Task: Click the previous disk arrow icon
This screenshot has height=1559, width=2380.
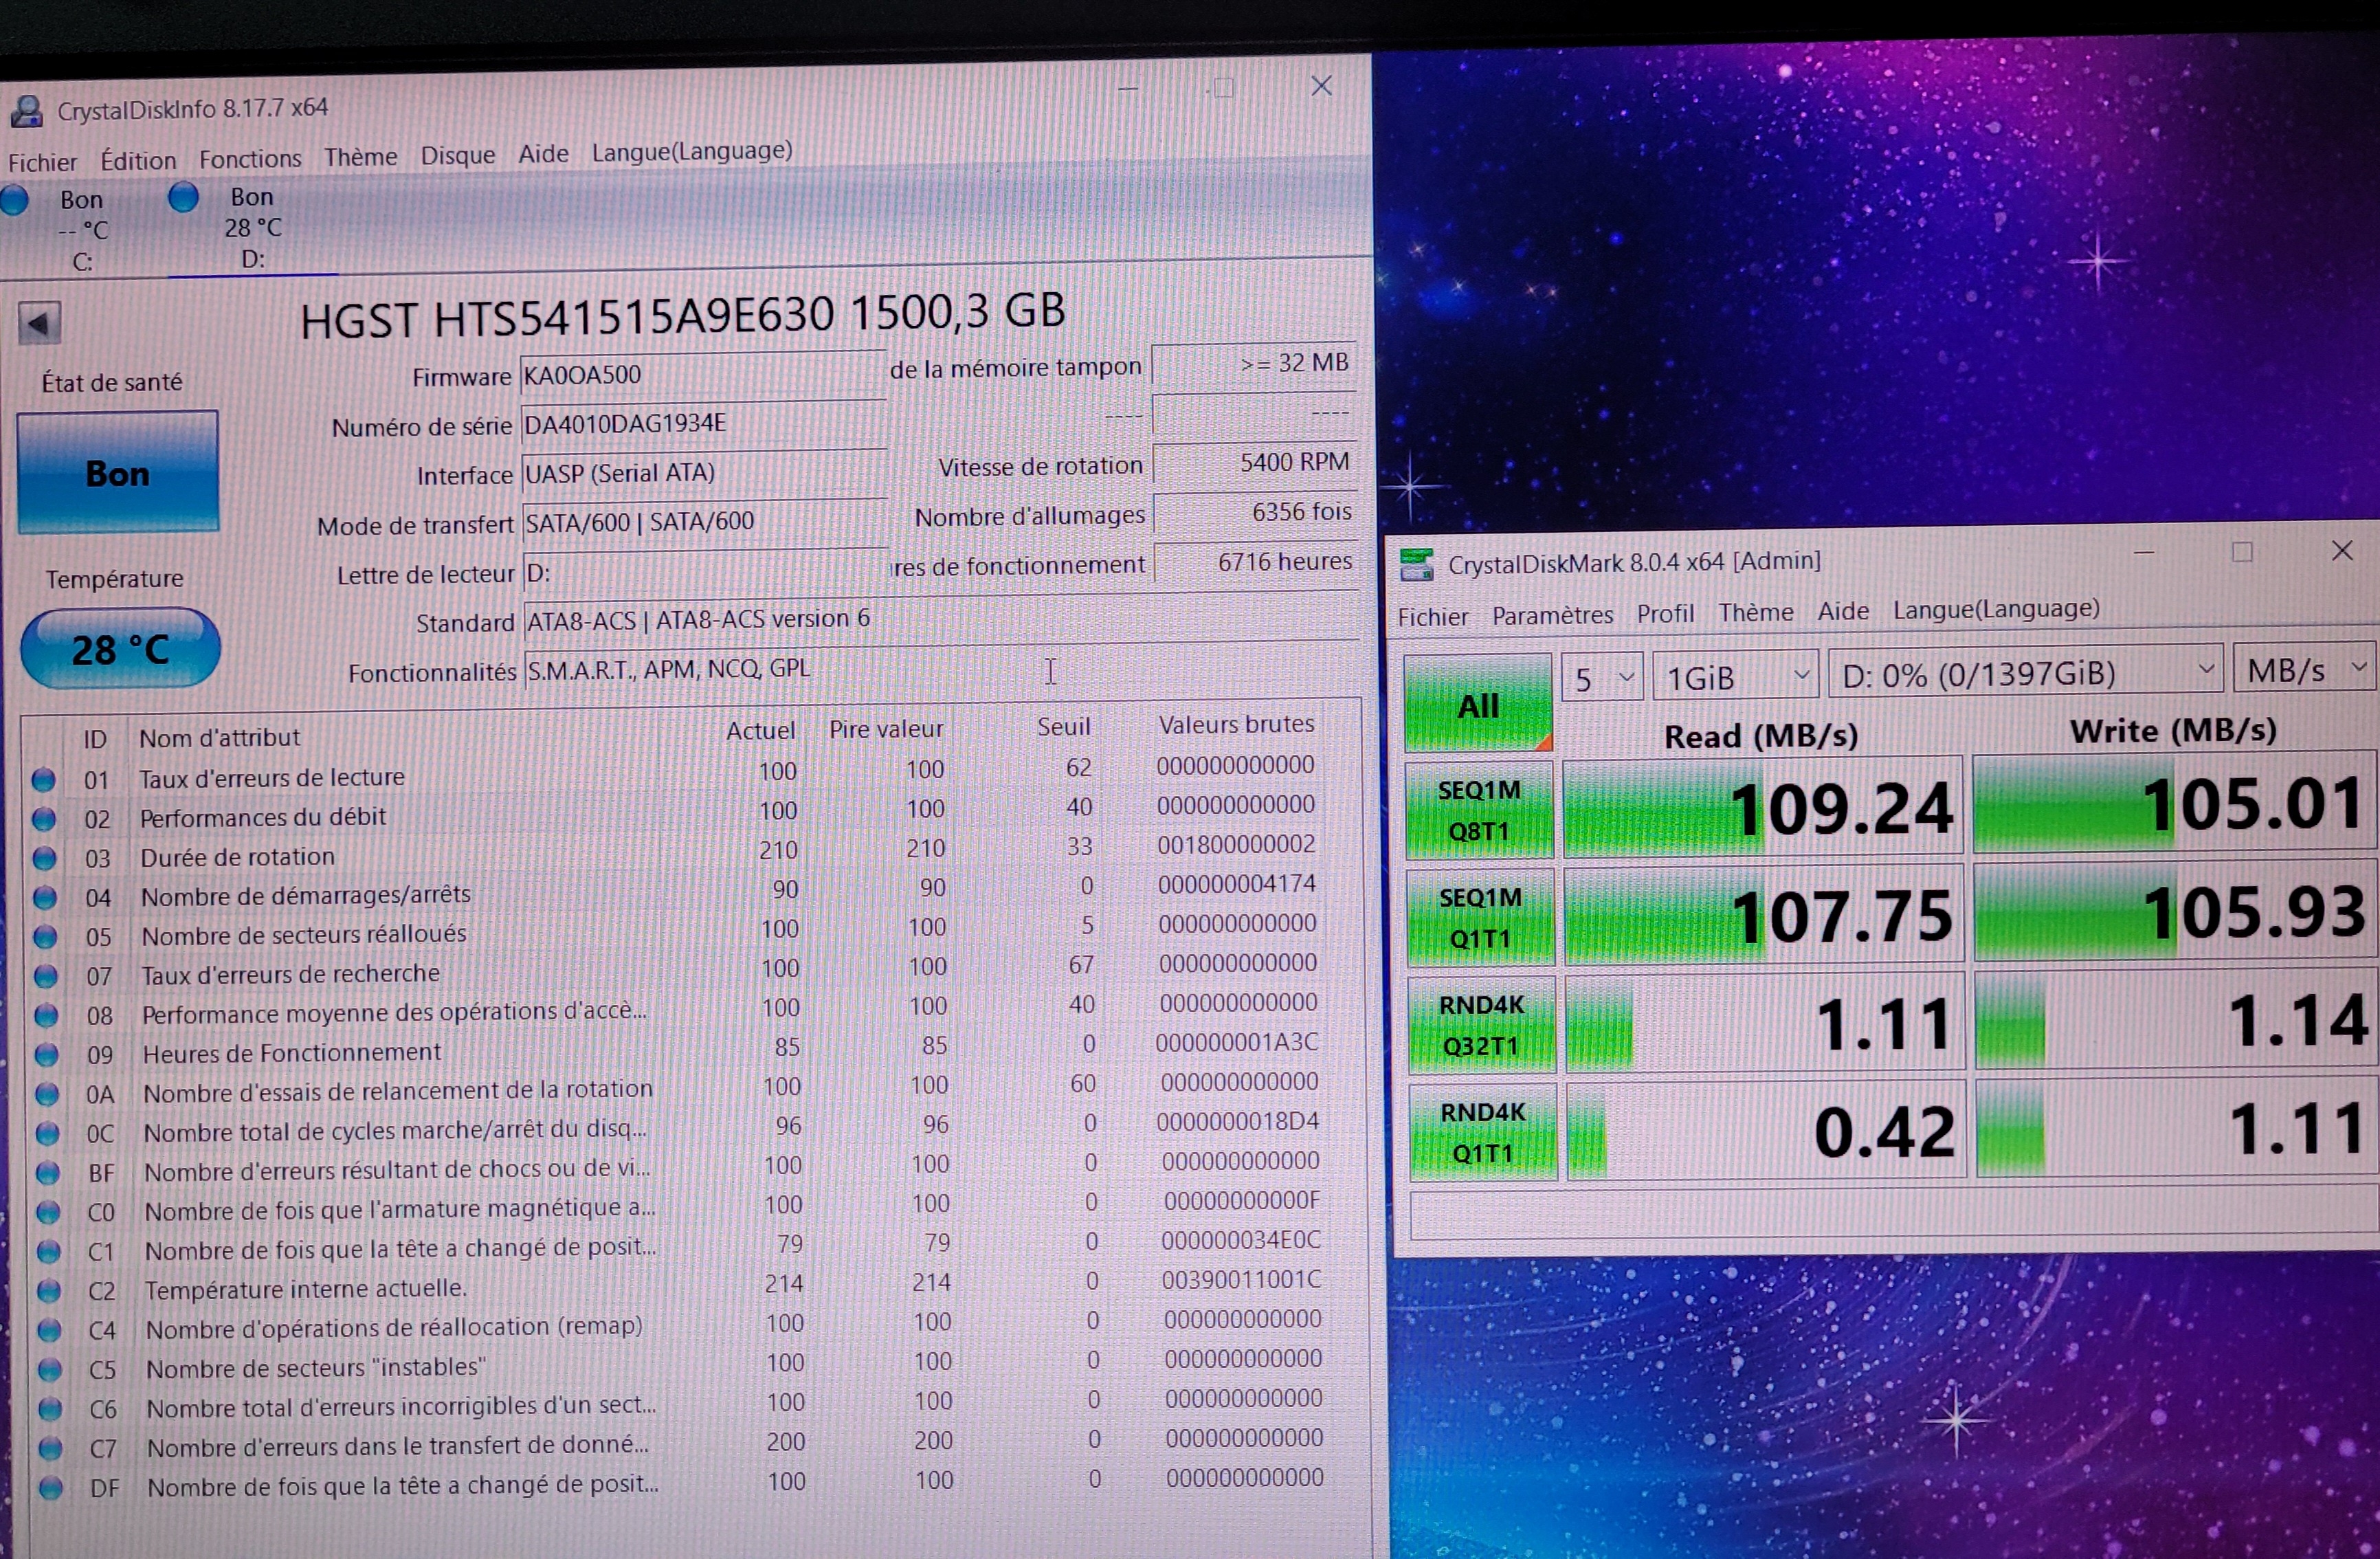Action: (39, 324)
